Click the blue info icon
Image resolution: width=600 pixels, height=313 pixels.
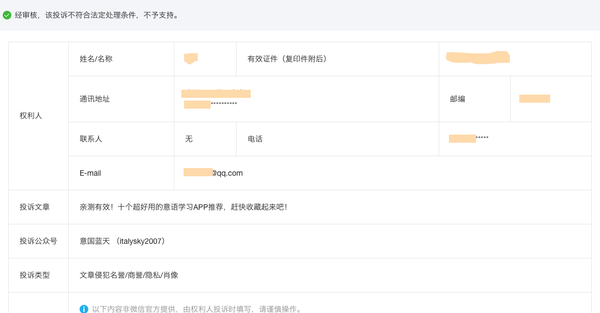(84, 309)
